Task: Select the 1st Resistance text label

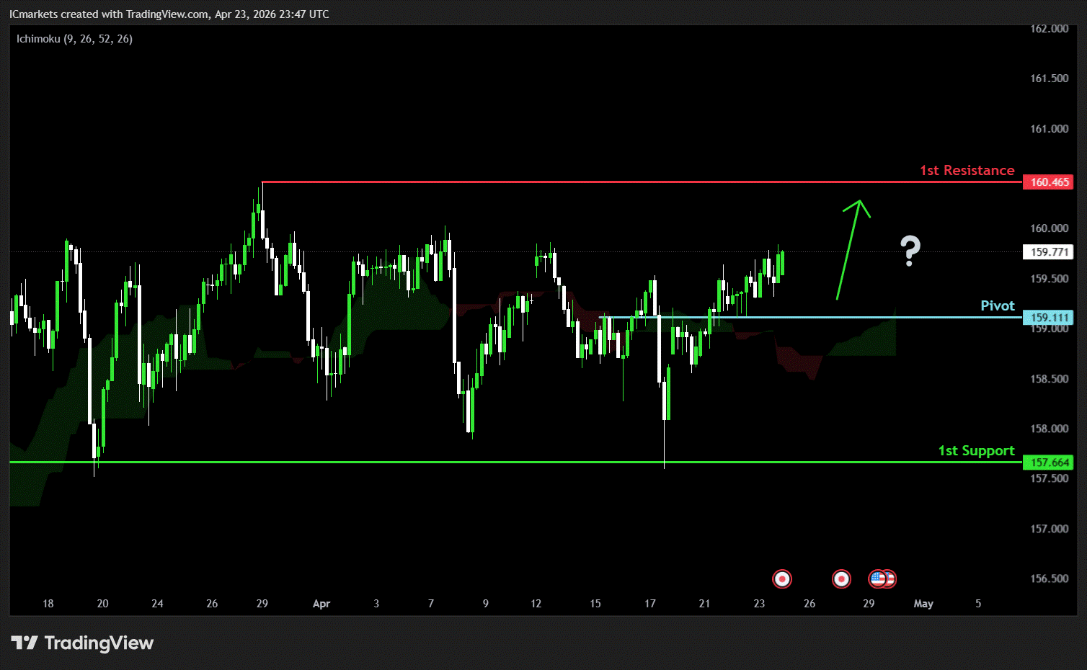Action: click(x=967, y=170)
